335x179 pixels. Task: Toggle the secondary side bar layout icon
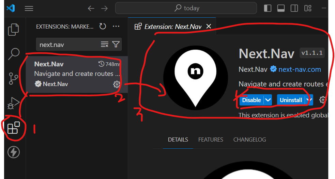294,8
